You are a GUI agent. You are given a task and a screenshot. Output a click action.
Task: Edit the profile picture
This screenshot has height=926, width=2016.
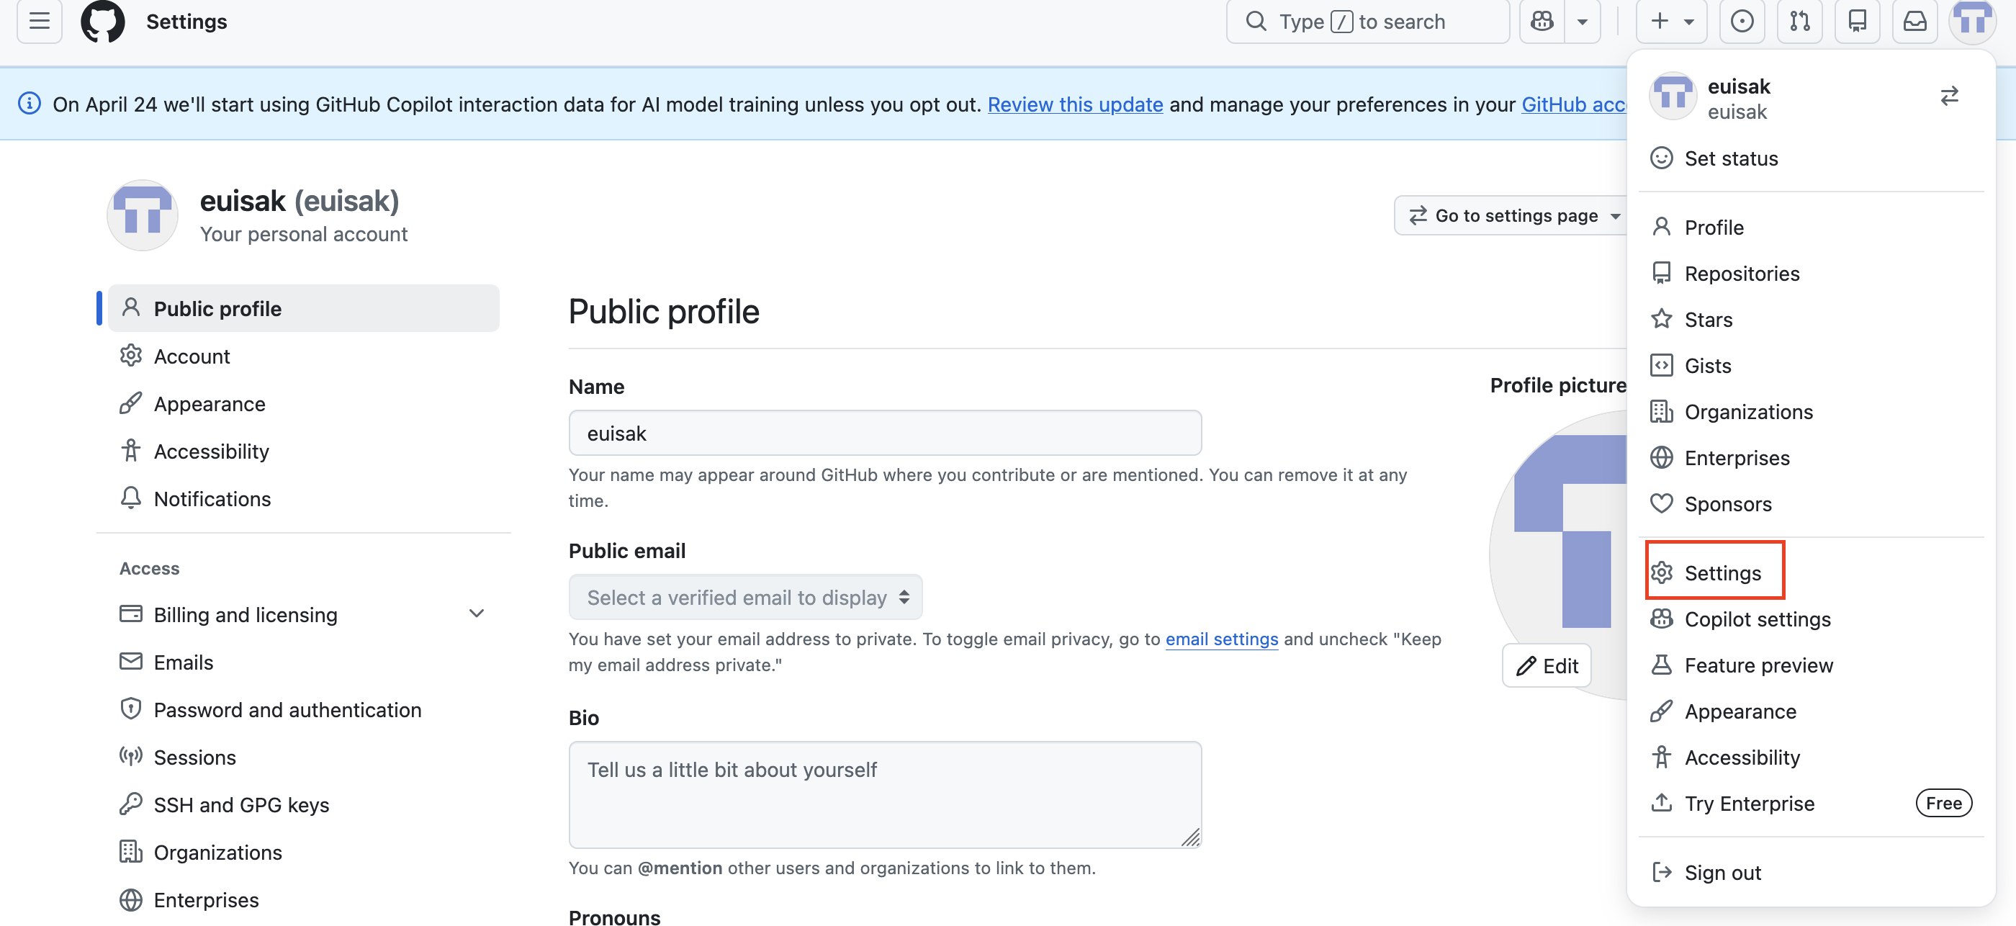(x=1547, y=665)
